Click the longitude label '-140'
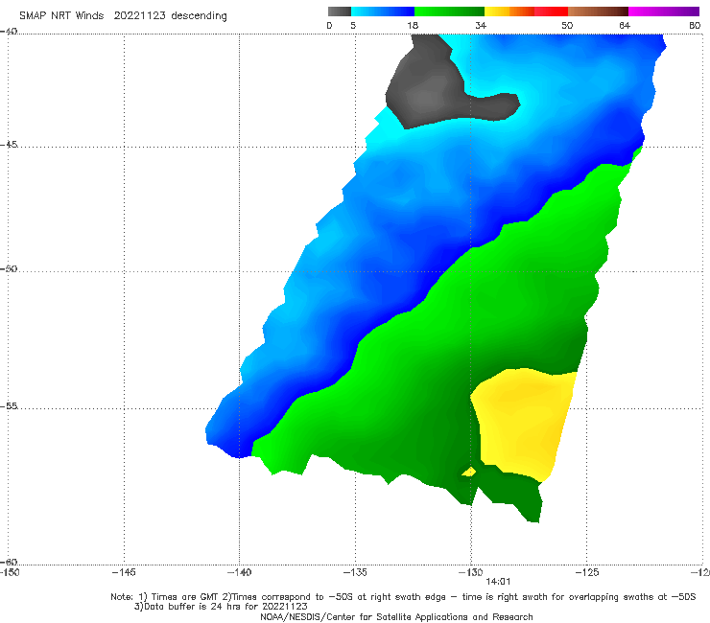The height and width of the screenshot is (623, 710). pos(239,572)
